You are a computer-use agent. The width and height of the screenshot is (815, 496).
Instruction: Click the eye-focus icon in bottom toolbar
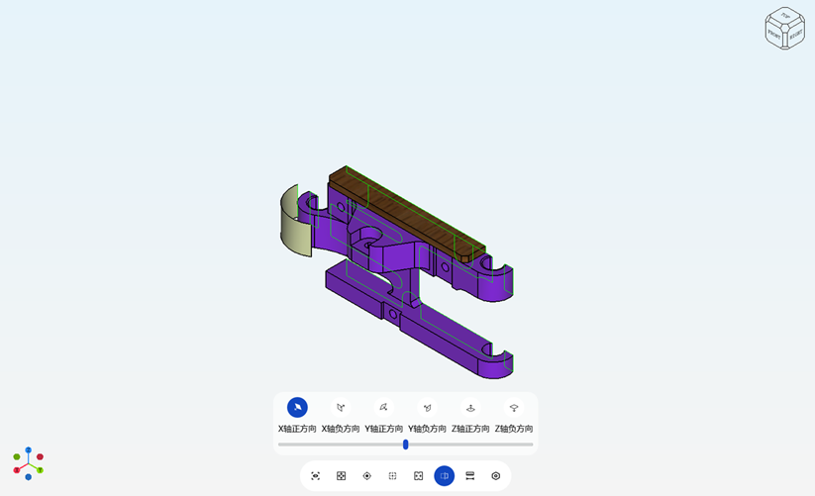tap(316, 476)
